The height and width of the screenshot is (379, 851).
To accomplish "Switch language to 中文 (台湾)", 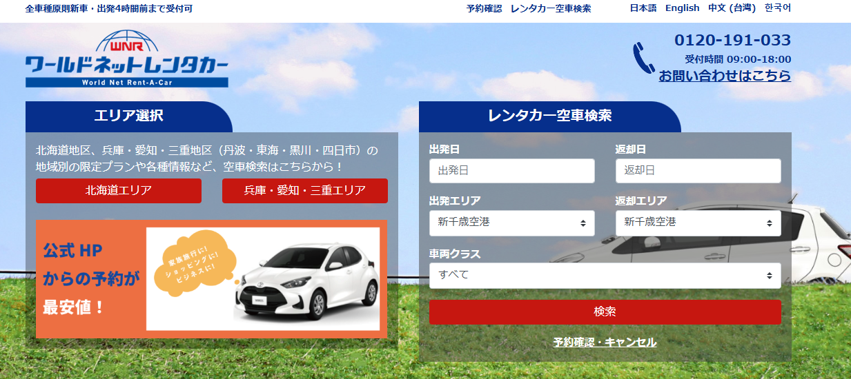I will (x=732, y=8).
